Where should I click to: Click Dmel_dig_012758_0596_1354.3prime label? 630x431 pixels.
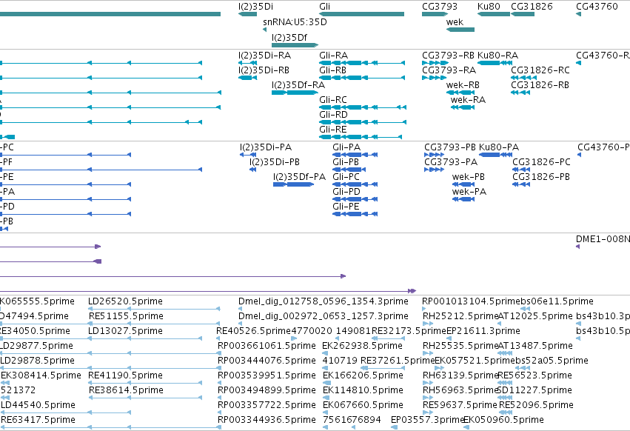click(324, 301)
